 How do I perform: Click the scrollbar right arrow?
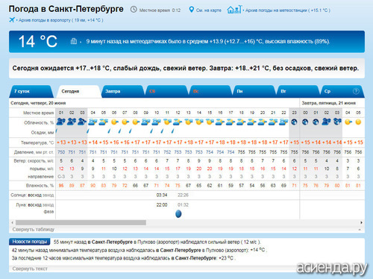(361, 222)
